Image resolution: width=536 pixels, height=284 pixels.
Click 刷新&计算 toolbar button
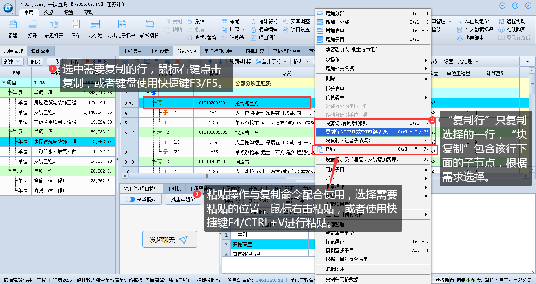(x=240, y=61)
